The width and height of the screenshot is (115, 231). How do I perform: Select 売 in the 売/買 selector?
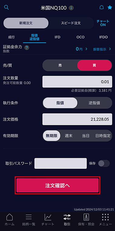pyautogui.click(x=60, y=65)
